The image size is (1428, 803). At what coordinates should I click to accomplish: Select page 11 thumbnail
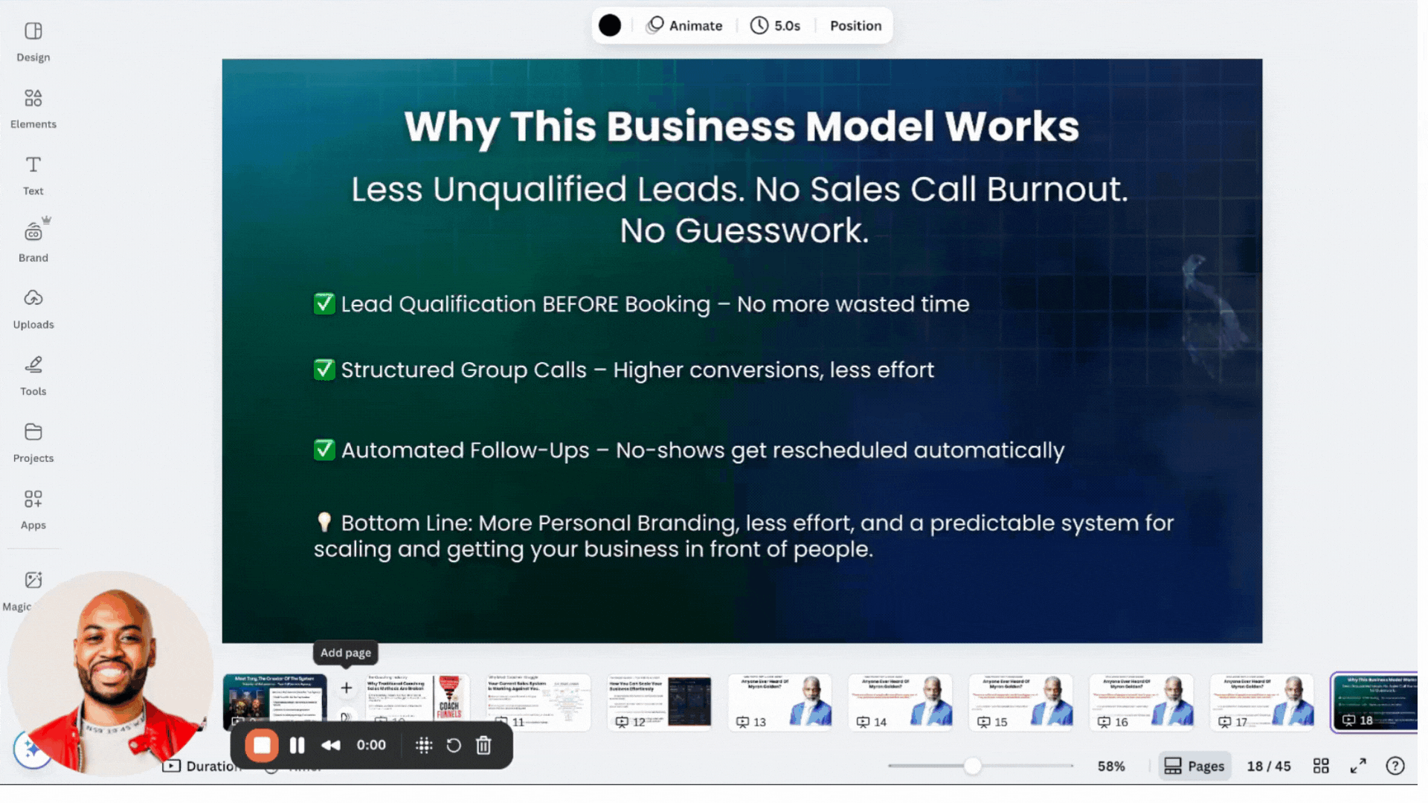coord(538,702)
